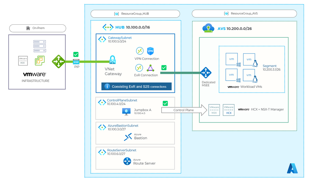Viewport: 309px width, 182px height.
Task: Select the HUB virtual network icon
Action: point(108,27)
